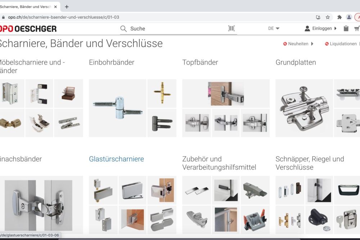Screen dimensions: 360x240
Task: Expand the Neuheiten arrow link
Action: point(298,44)
